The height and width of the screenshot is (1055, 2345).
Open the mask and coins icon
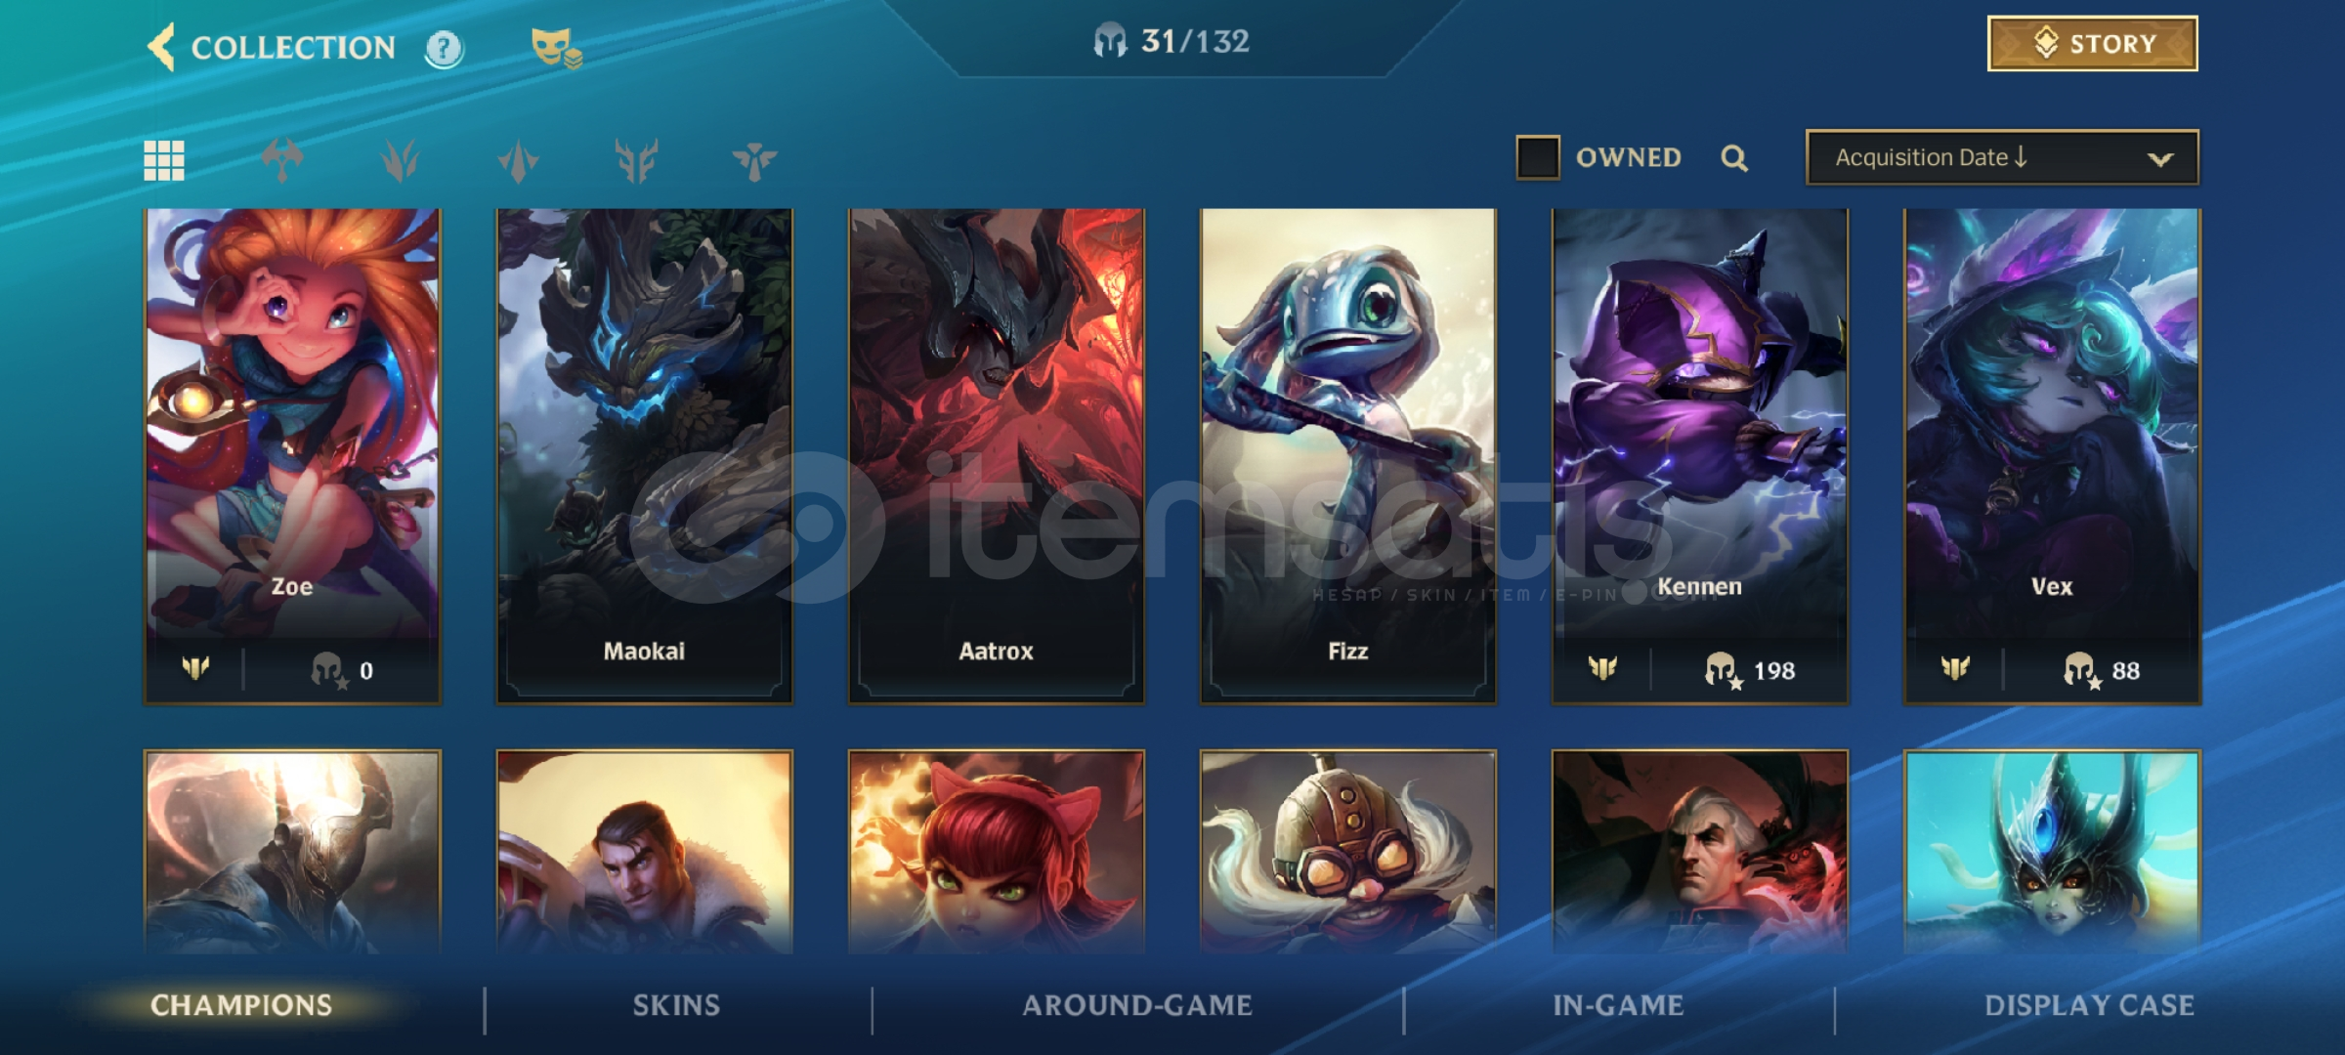(x=556, y=48)
